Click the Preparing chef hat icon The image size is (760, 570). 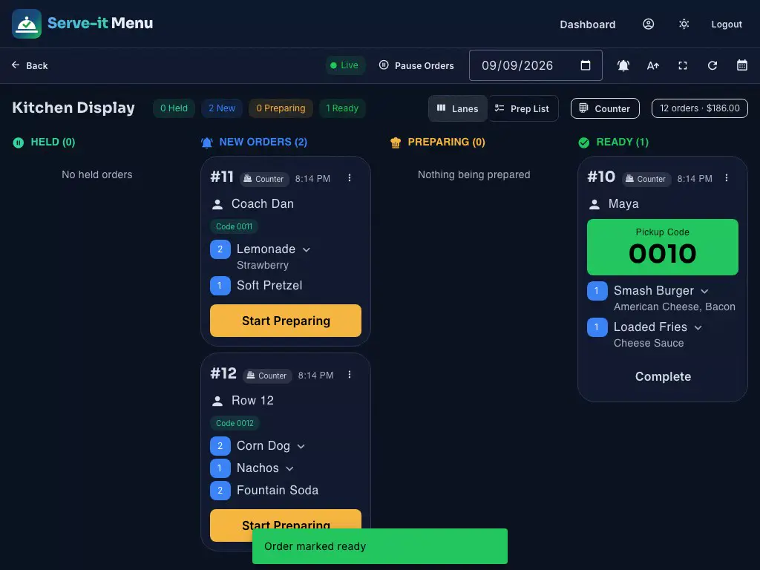pos(396,142)
